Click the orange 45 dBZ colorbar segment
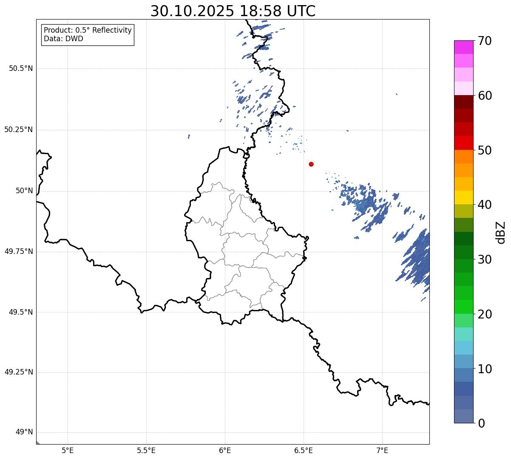Image resolution: width=511 pixels, height=459 pixels. (x=463, y=170)
